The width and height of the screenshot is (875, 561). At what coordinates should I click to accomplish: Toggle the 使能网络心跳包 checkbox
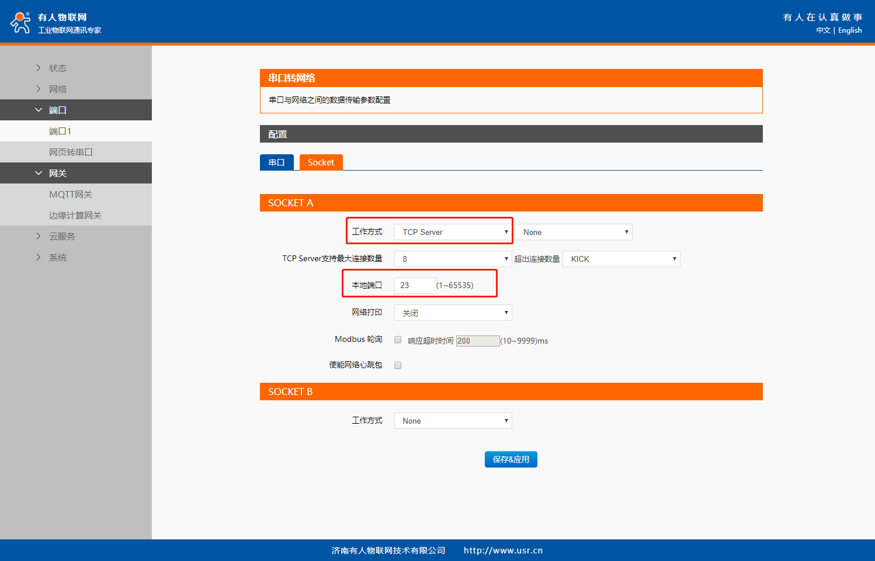click(398, 365)
